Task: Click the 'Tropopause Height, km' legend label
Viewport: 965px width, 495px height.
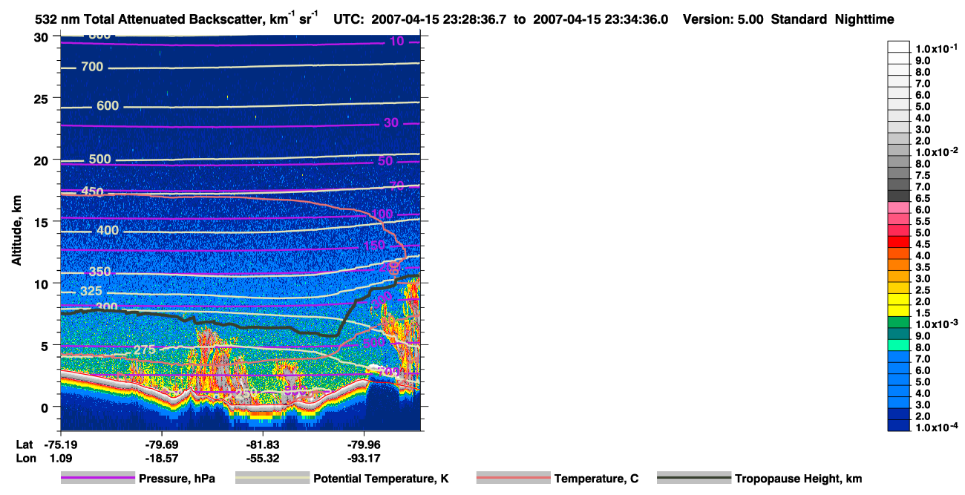Action: pyautogui.click(x=799, y=479)
